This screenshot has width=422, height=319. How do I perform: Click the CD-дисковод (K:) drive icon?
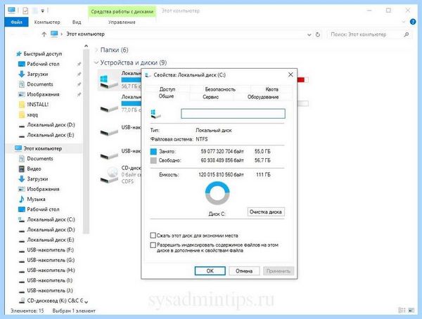coord(22,301)
